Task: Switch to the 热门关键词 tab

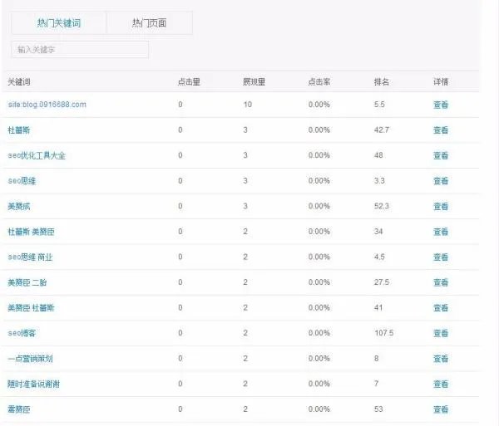Action: pos(58,23)
